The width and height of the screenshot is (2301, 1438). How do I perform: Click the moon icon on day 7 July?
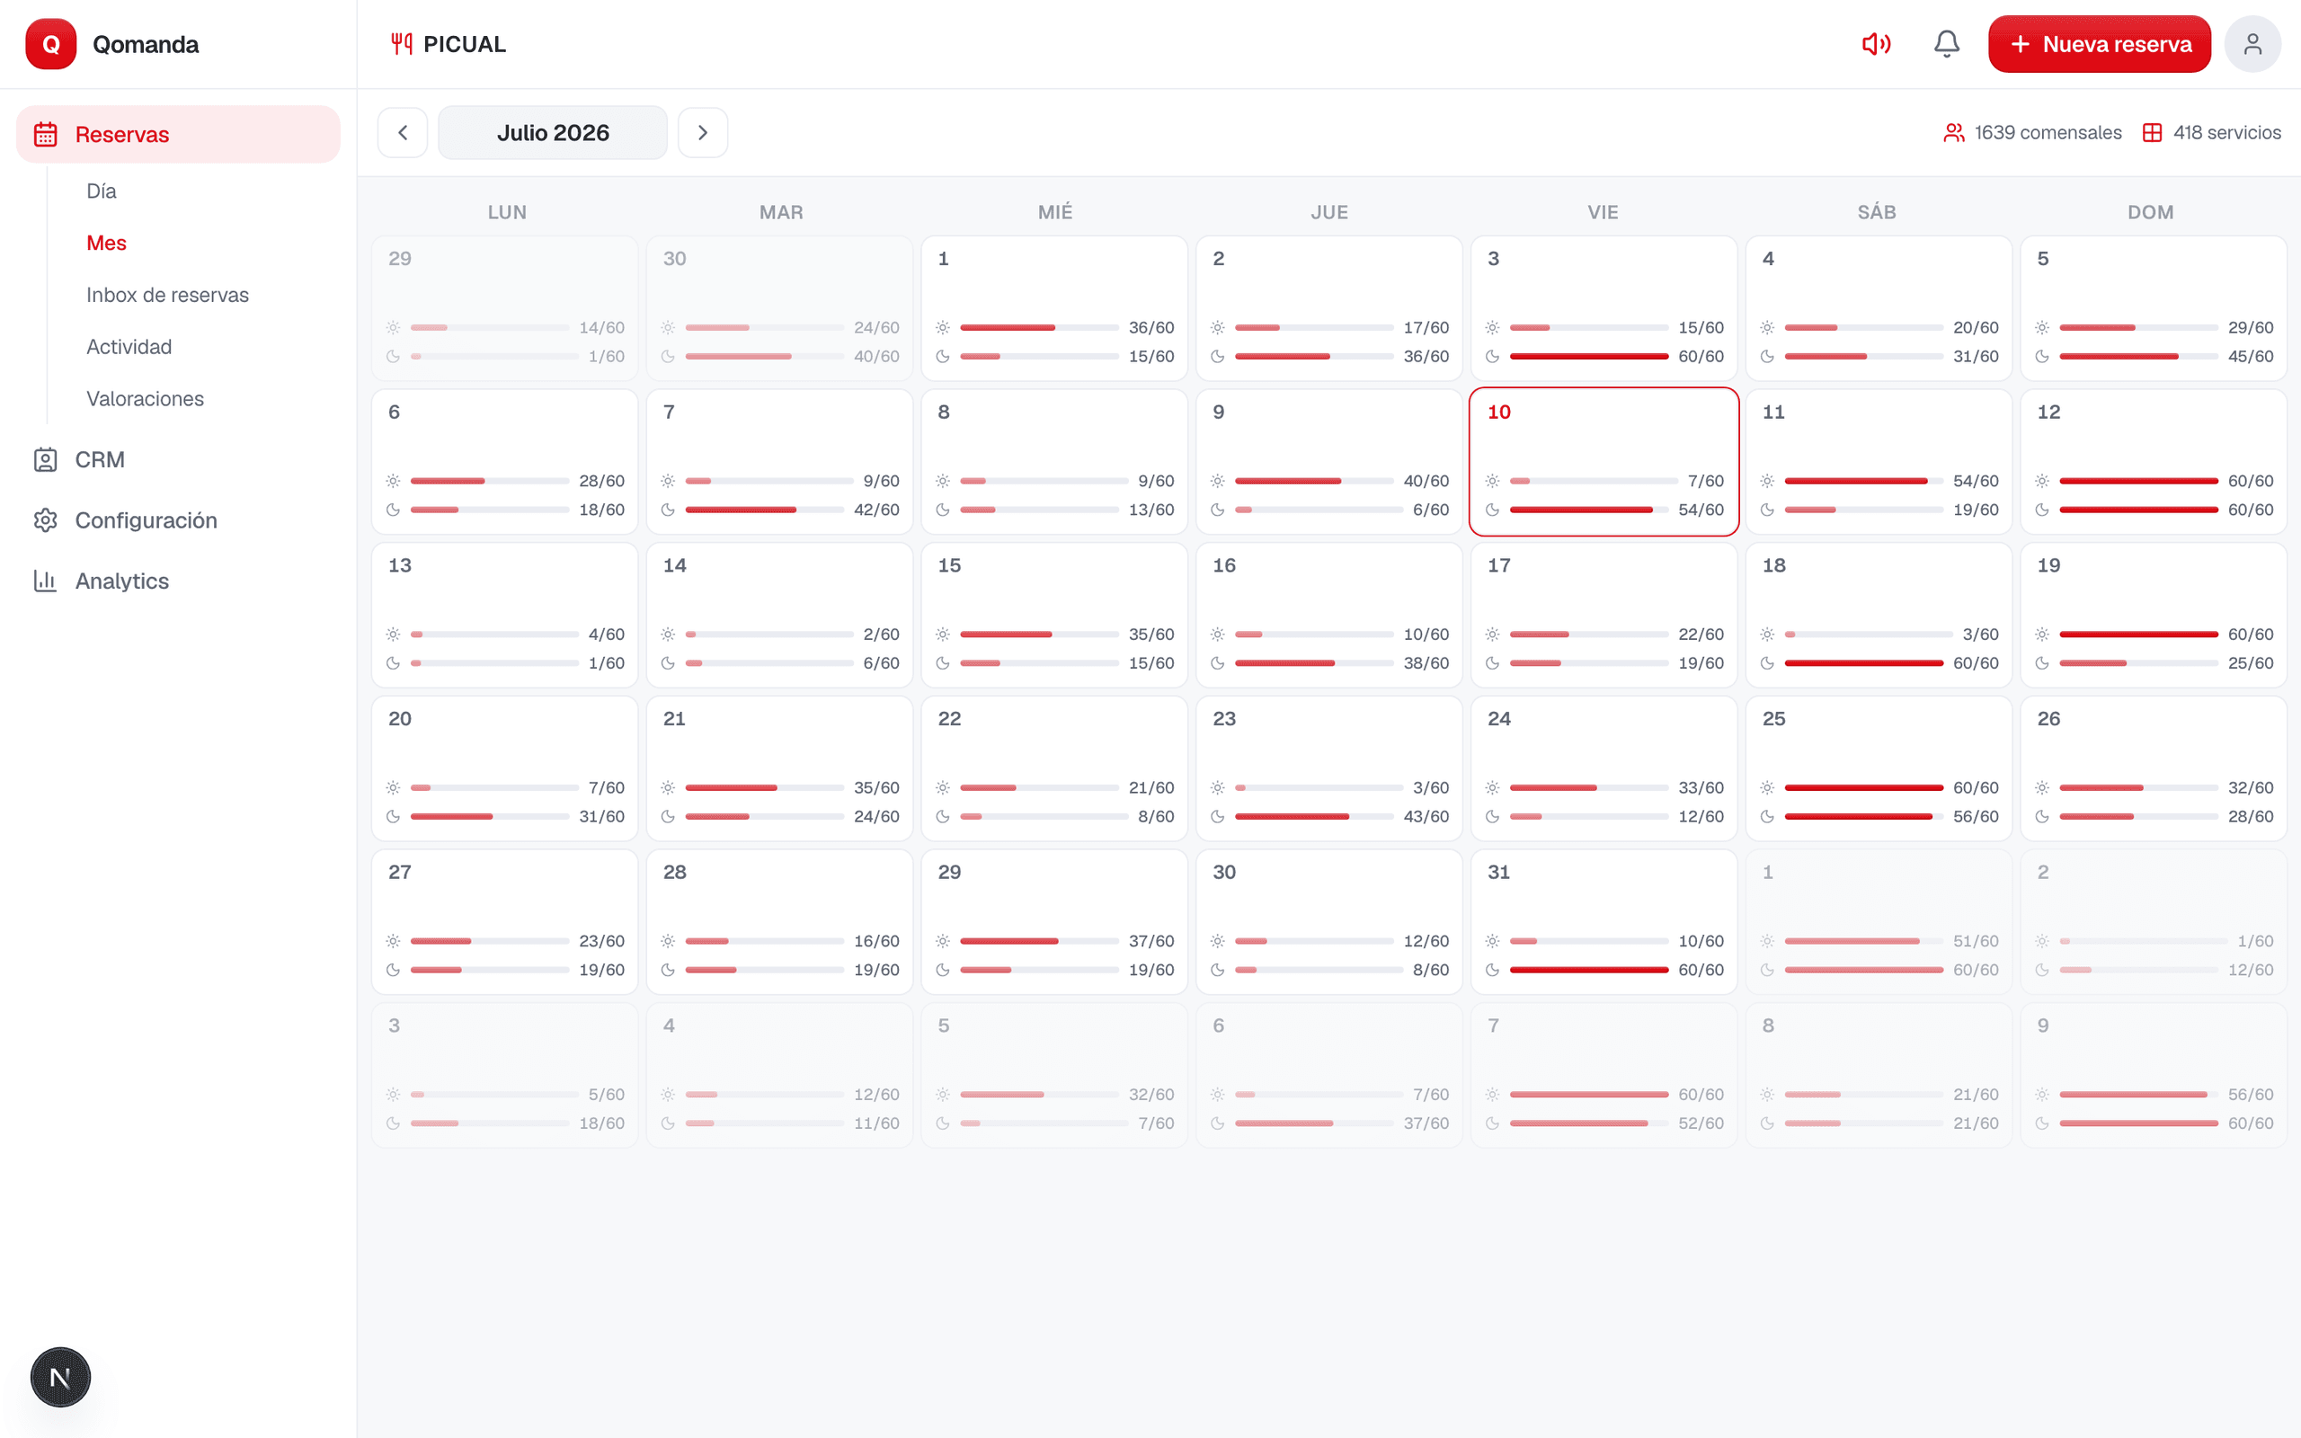point(668,510)
